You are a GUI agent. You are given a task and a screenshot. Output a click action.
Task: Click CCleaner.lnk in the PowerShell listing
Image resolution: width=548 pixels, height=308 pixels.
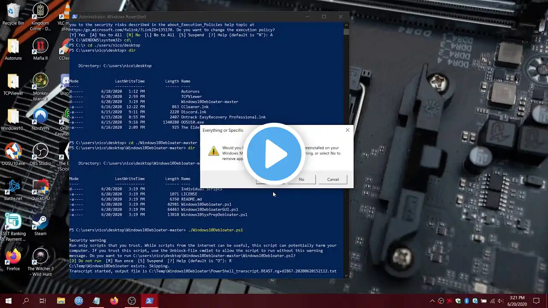click(x=195, y=107)
